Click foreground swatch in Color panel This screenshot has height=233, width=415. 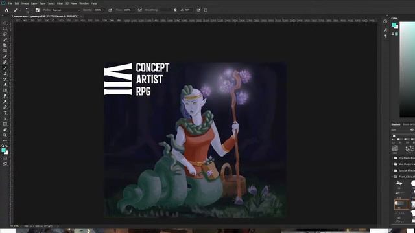point(394,25)
